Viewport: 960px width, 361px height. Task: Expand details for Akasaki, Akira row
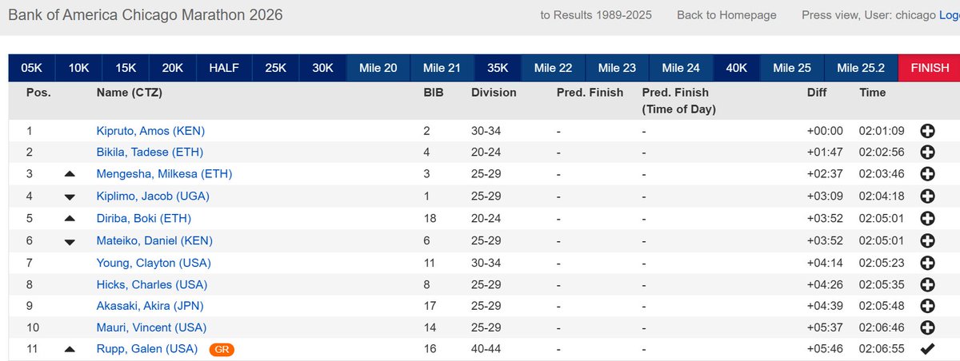point(927,305)
